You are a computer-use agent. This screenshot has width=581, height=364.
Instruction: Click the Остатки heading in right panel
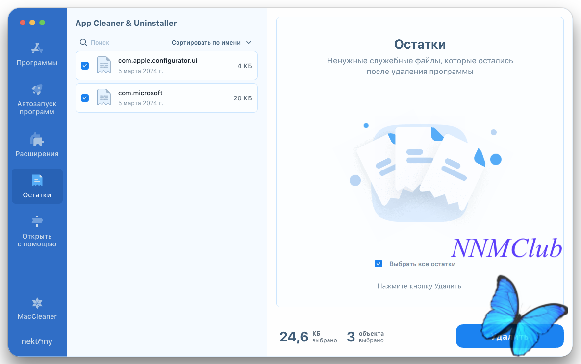point(420,44)
